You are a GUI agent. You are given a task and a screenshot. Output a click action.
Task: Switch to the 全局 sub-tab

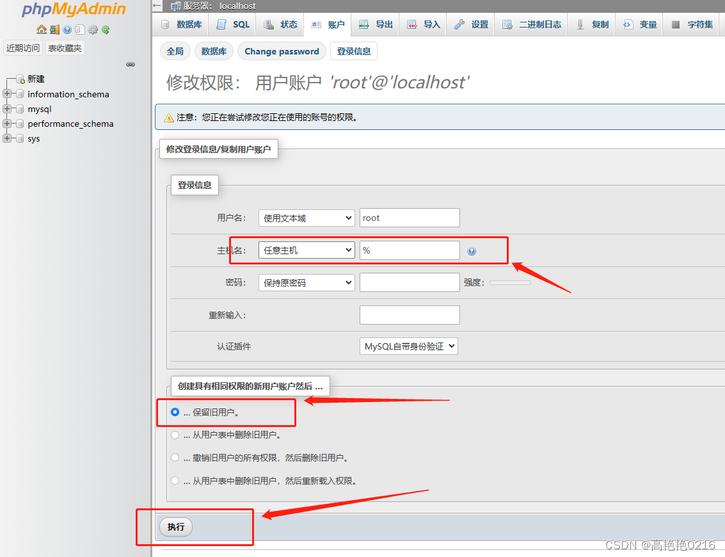pos(175,51)
